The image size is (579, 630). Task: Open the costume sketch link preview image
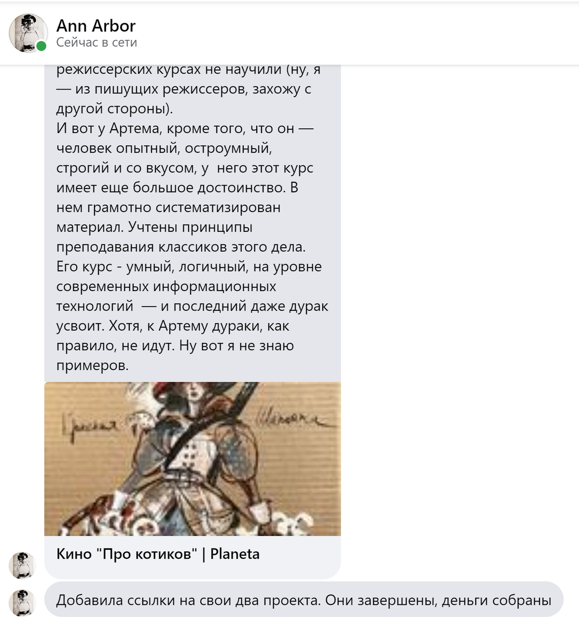193,459
